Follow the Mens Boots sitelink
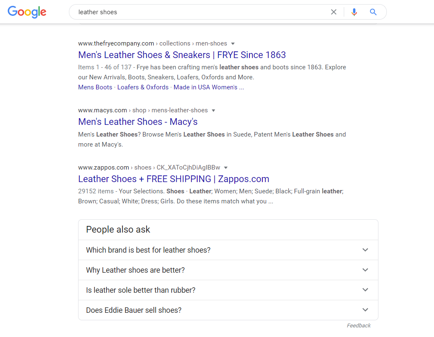This screenshot has width=434, height=337. point(95,87)
